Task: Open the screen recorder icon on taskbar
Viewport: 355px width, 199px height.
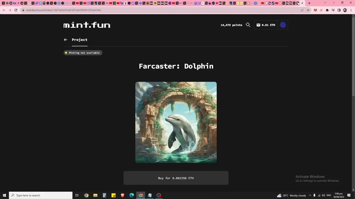Action: click(x=159, y=195)
